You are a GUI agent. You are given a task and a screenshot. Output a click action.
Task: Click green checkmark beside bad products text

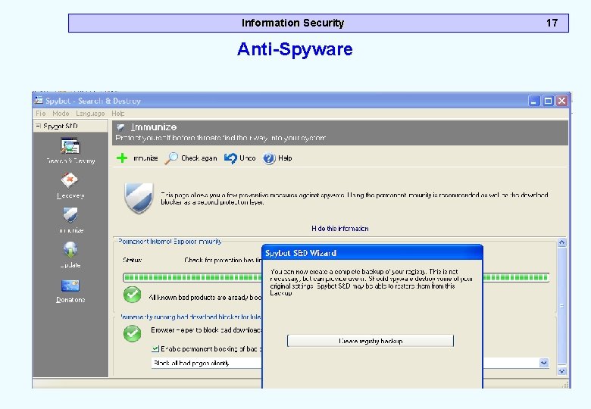(x=133, y=295)
